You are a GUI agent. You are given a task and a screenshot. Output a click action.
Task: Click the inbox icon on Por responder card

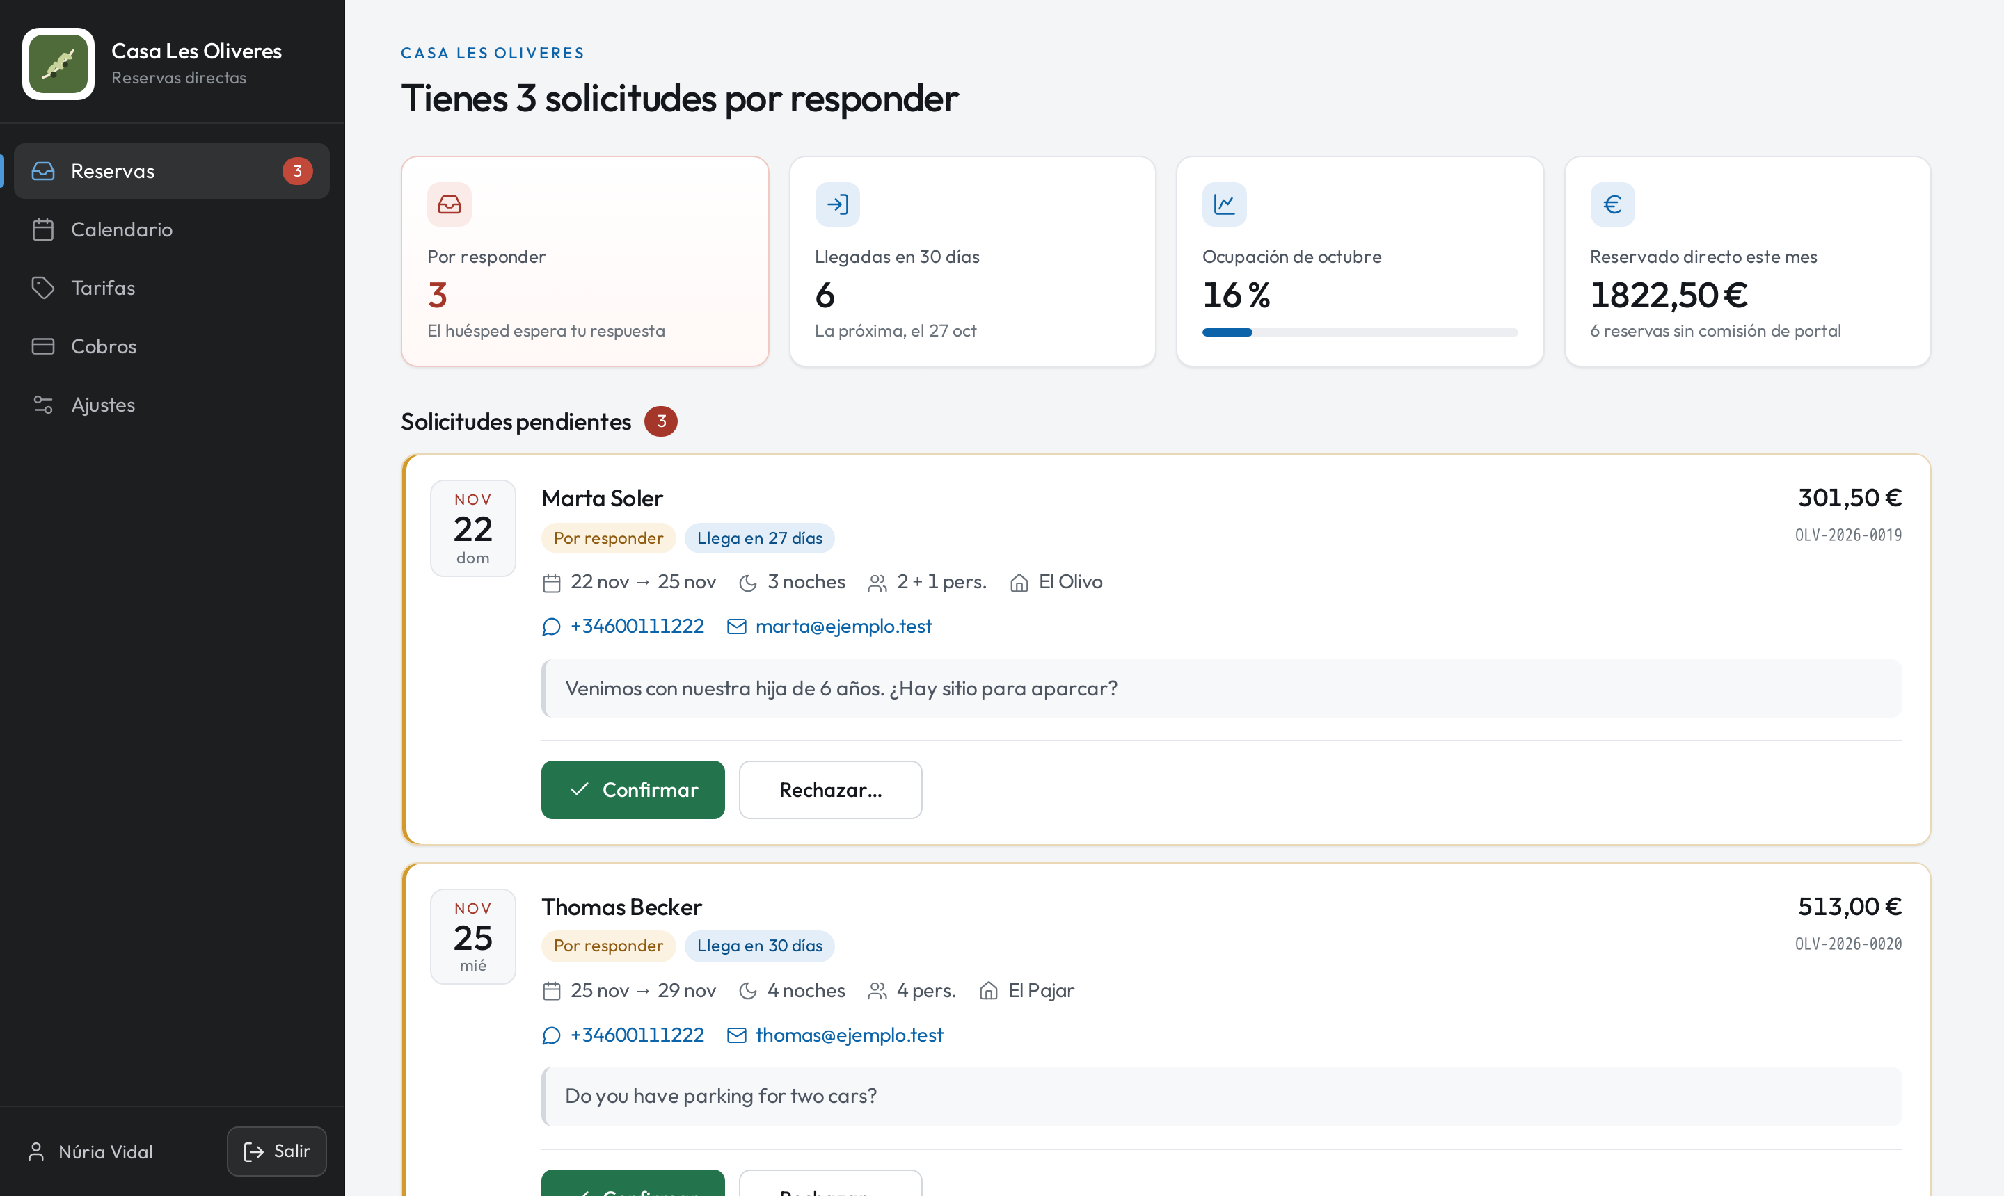(450, 204)
